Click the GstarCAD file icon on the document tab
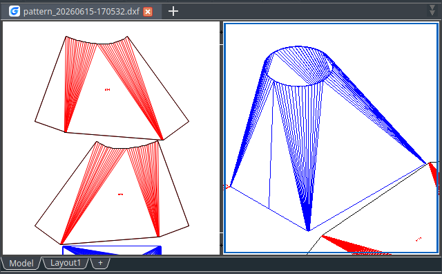442x274 pixels. 15,11
